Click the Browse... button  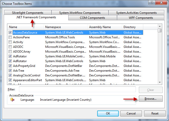click(x=151, y=99)
